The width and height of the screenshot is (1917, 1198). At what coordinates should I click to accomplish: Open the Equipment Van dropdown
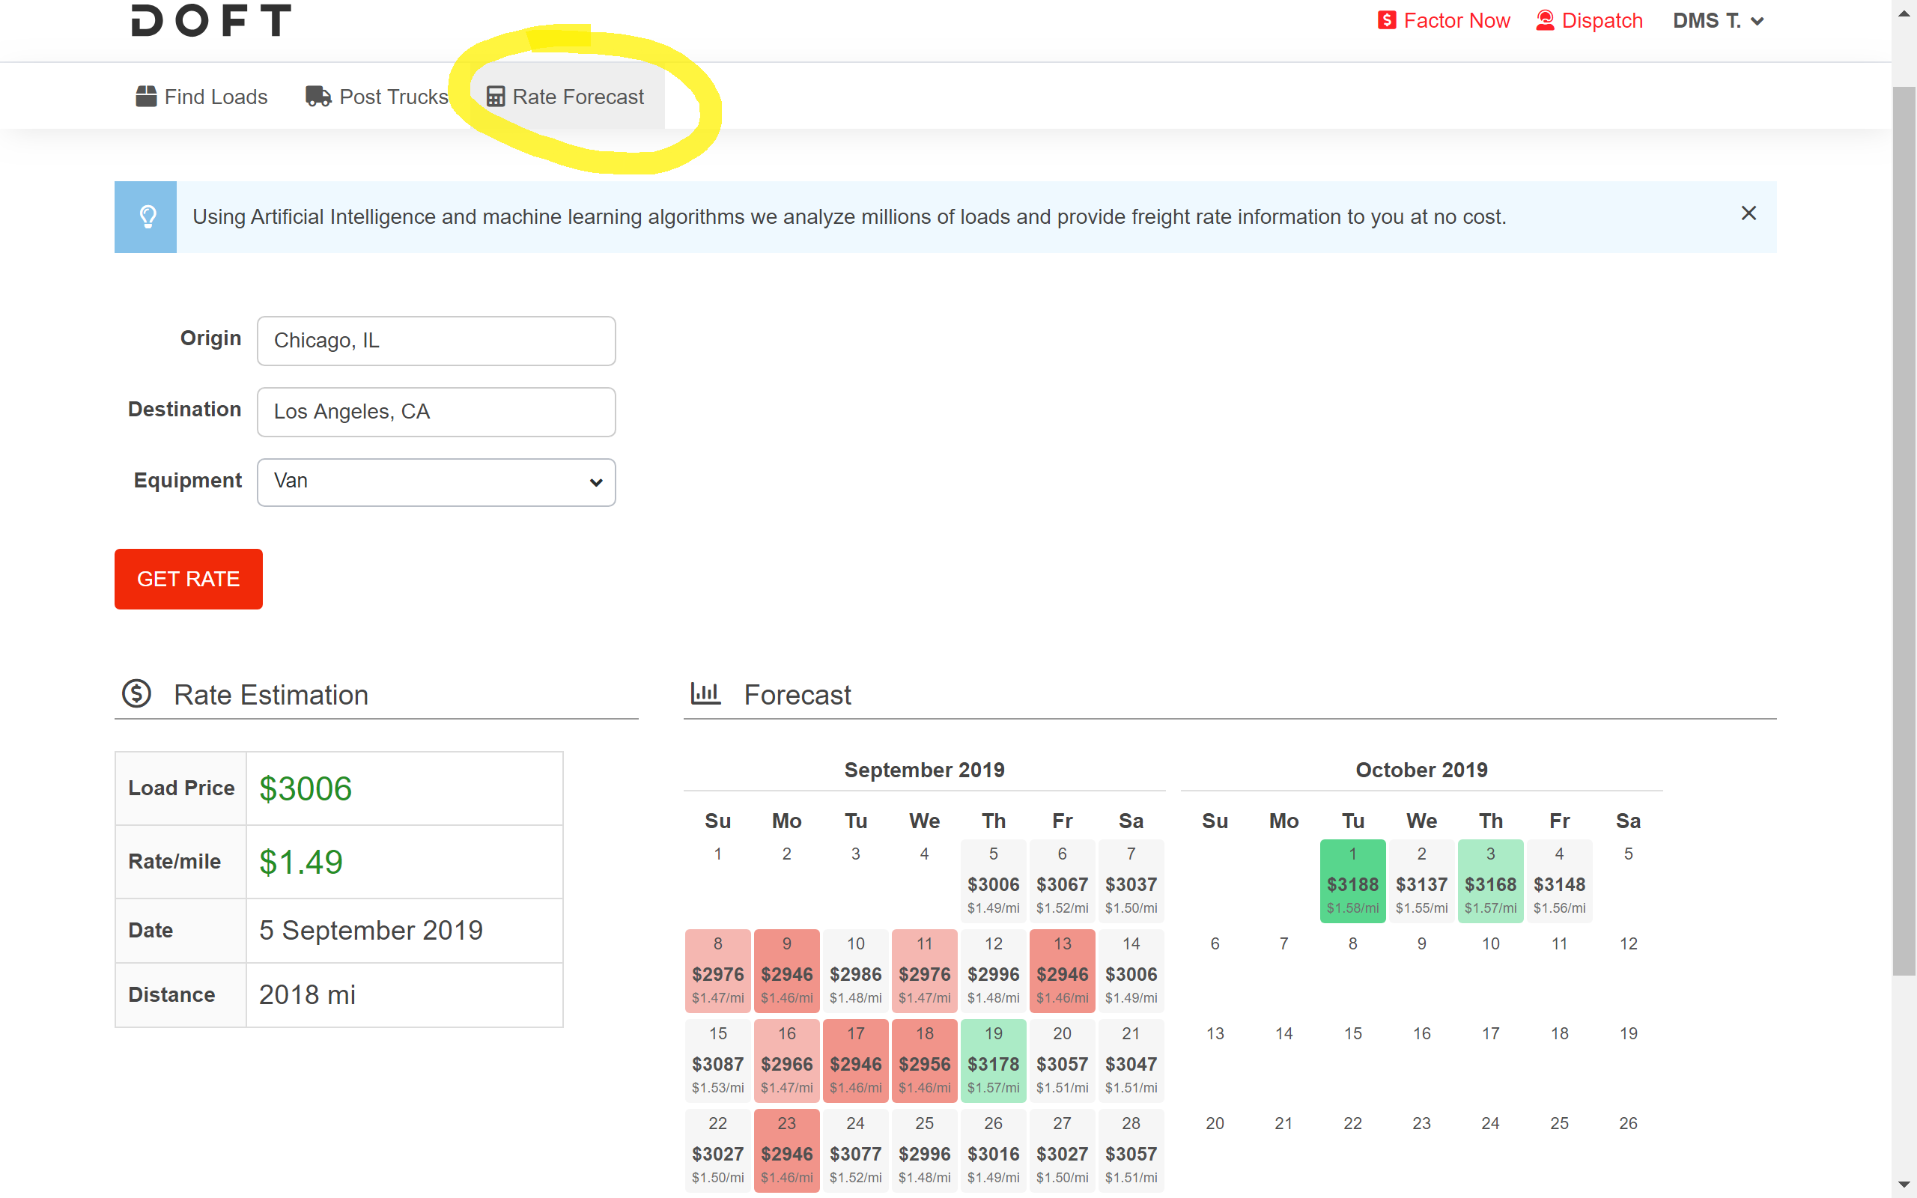pos(436,481)
